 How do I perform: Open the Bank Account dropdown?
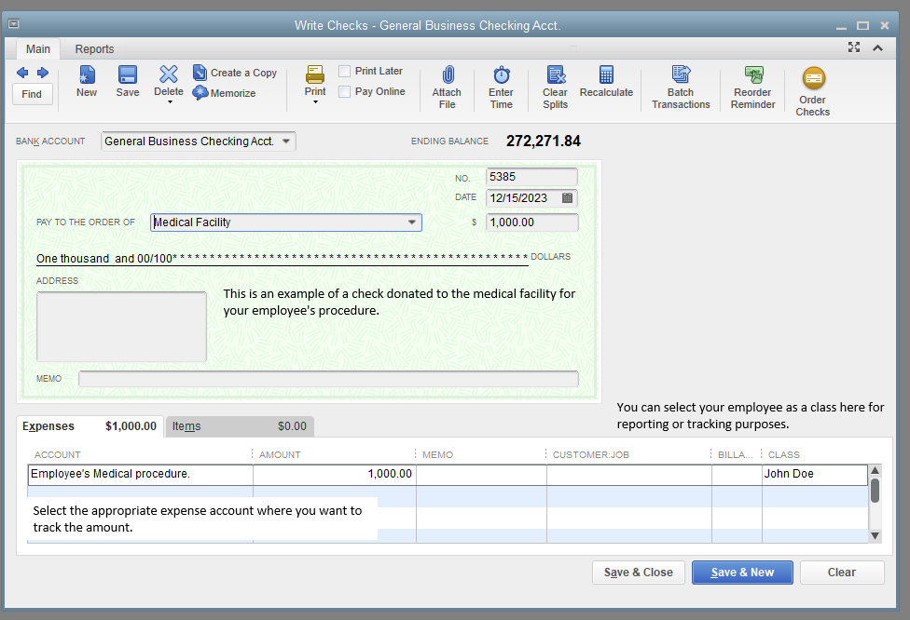coord(287,141)
